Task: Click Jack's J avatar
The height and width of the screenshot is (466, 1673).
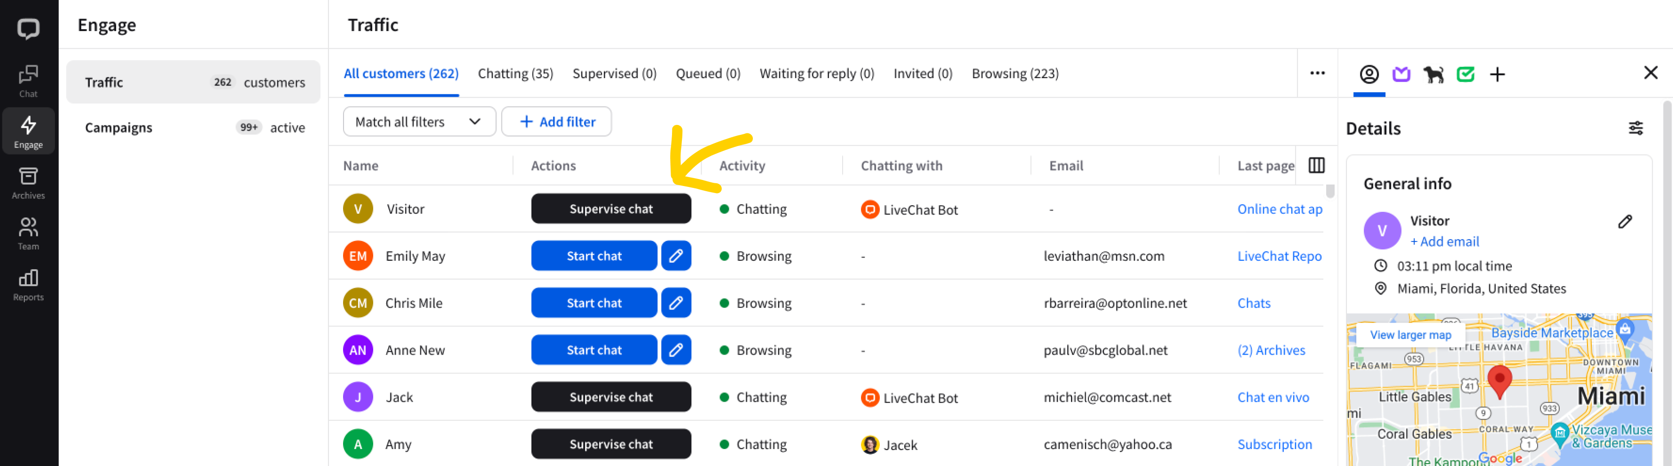Action: point(358,397)
